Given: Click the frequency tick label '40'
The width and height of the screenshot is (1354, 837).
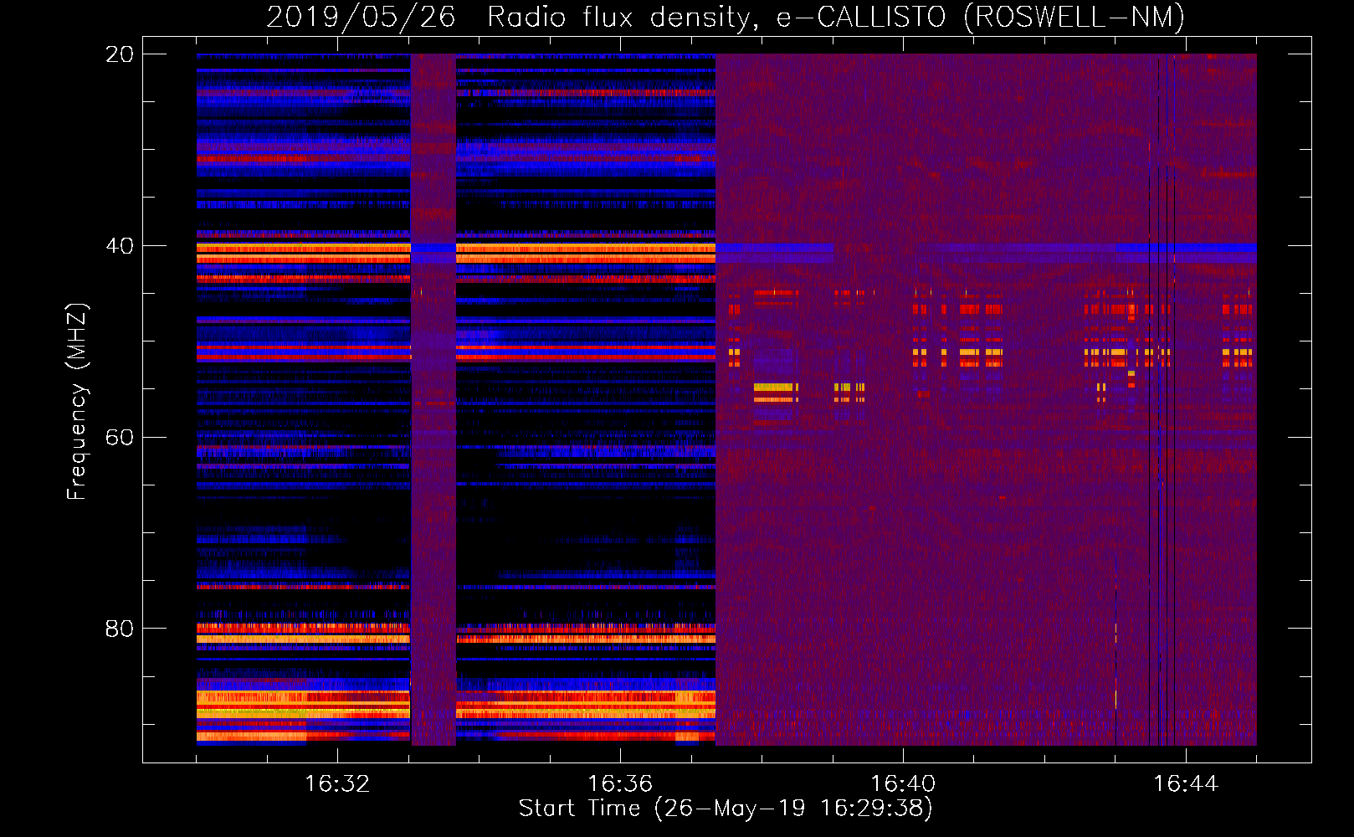Looking at the screenshot, I should (x=120, y=246).
